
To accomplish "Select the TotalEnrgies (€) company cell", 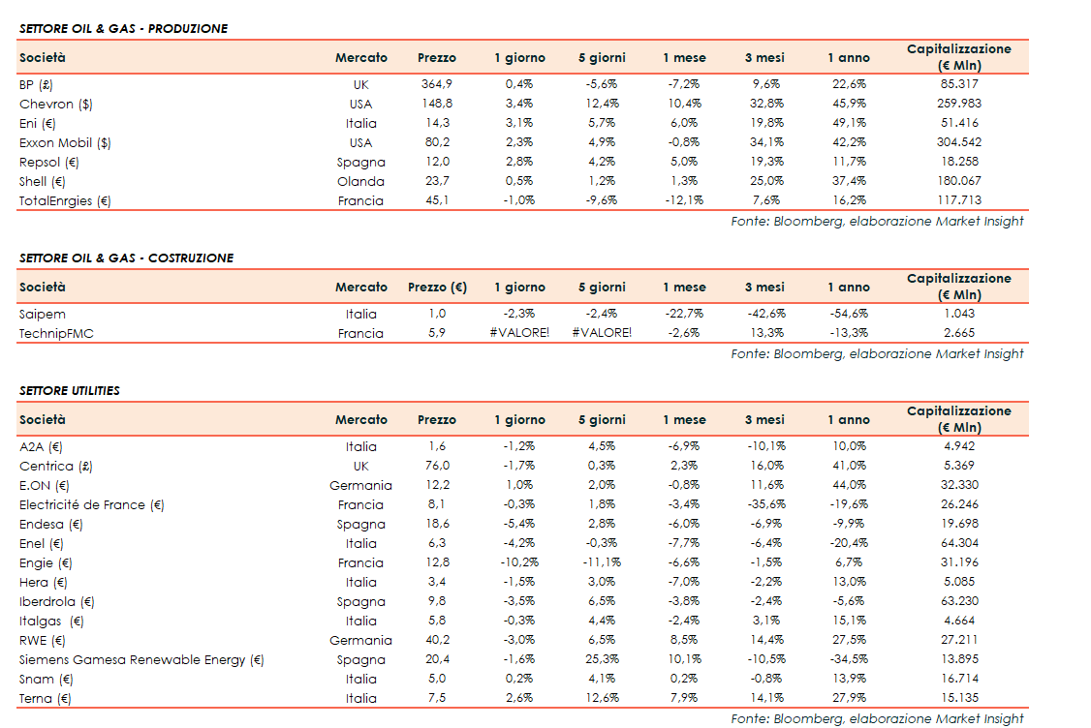I will [65, 200].
